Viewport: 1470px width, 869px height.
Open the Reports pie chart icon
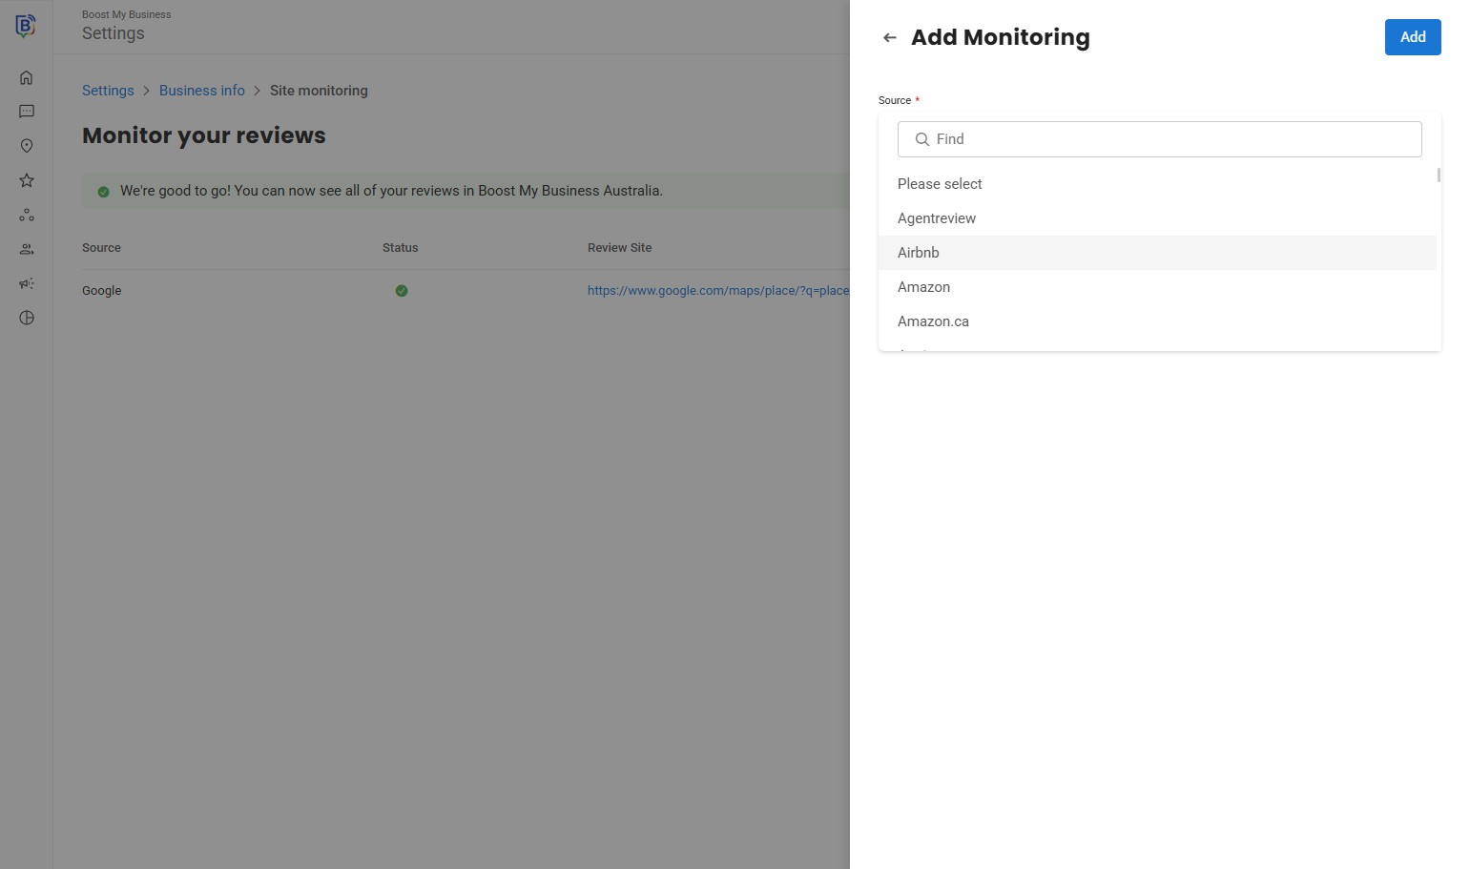[27, 318]
